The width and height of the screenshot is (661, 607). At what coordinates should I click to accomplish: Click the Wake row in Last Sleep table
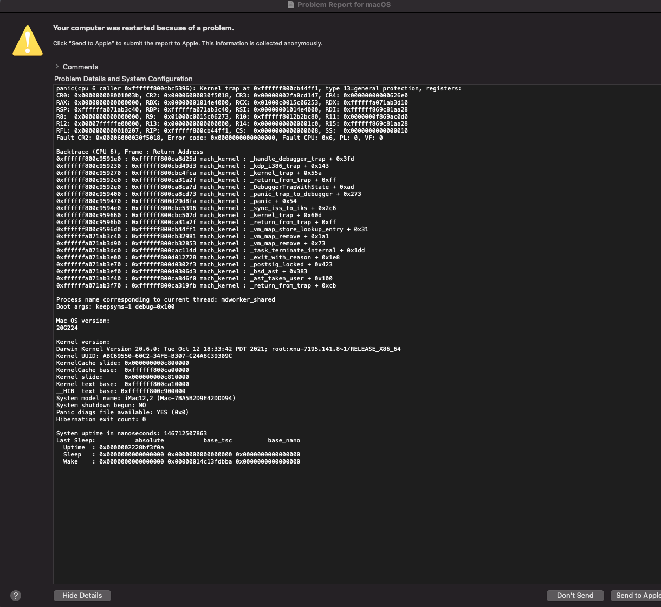(x=182, y=461)
